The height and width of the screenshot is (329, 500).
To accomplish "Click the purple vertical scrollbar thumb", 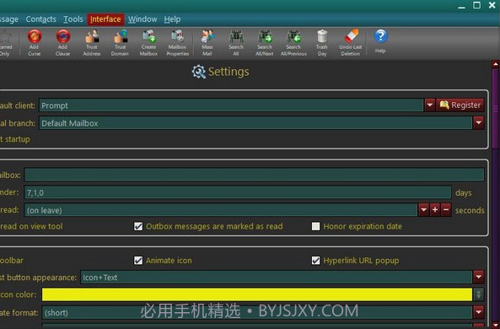I will [x=496, y=109].
